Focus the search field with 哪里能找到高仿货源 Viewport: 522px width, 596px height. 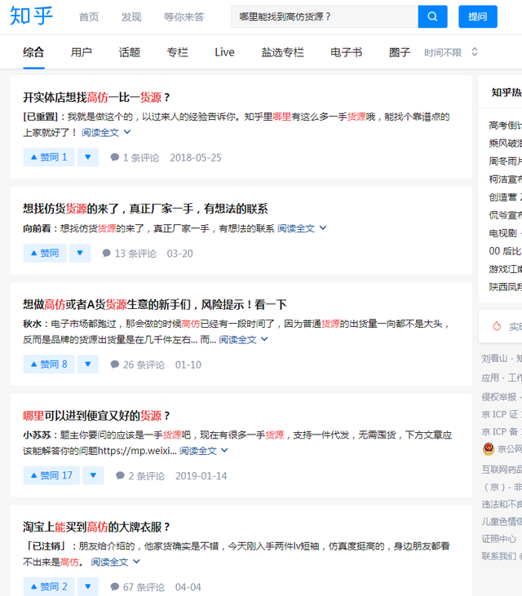pyautogui.click(x=325, y=17)
